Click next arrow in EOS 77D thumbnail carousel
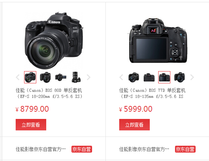 [x=192, y=77]
